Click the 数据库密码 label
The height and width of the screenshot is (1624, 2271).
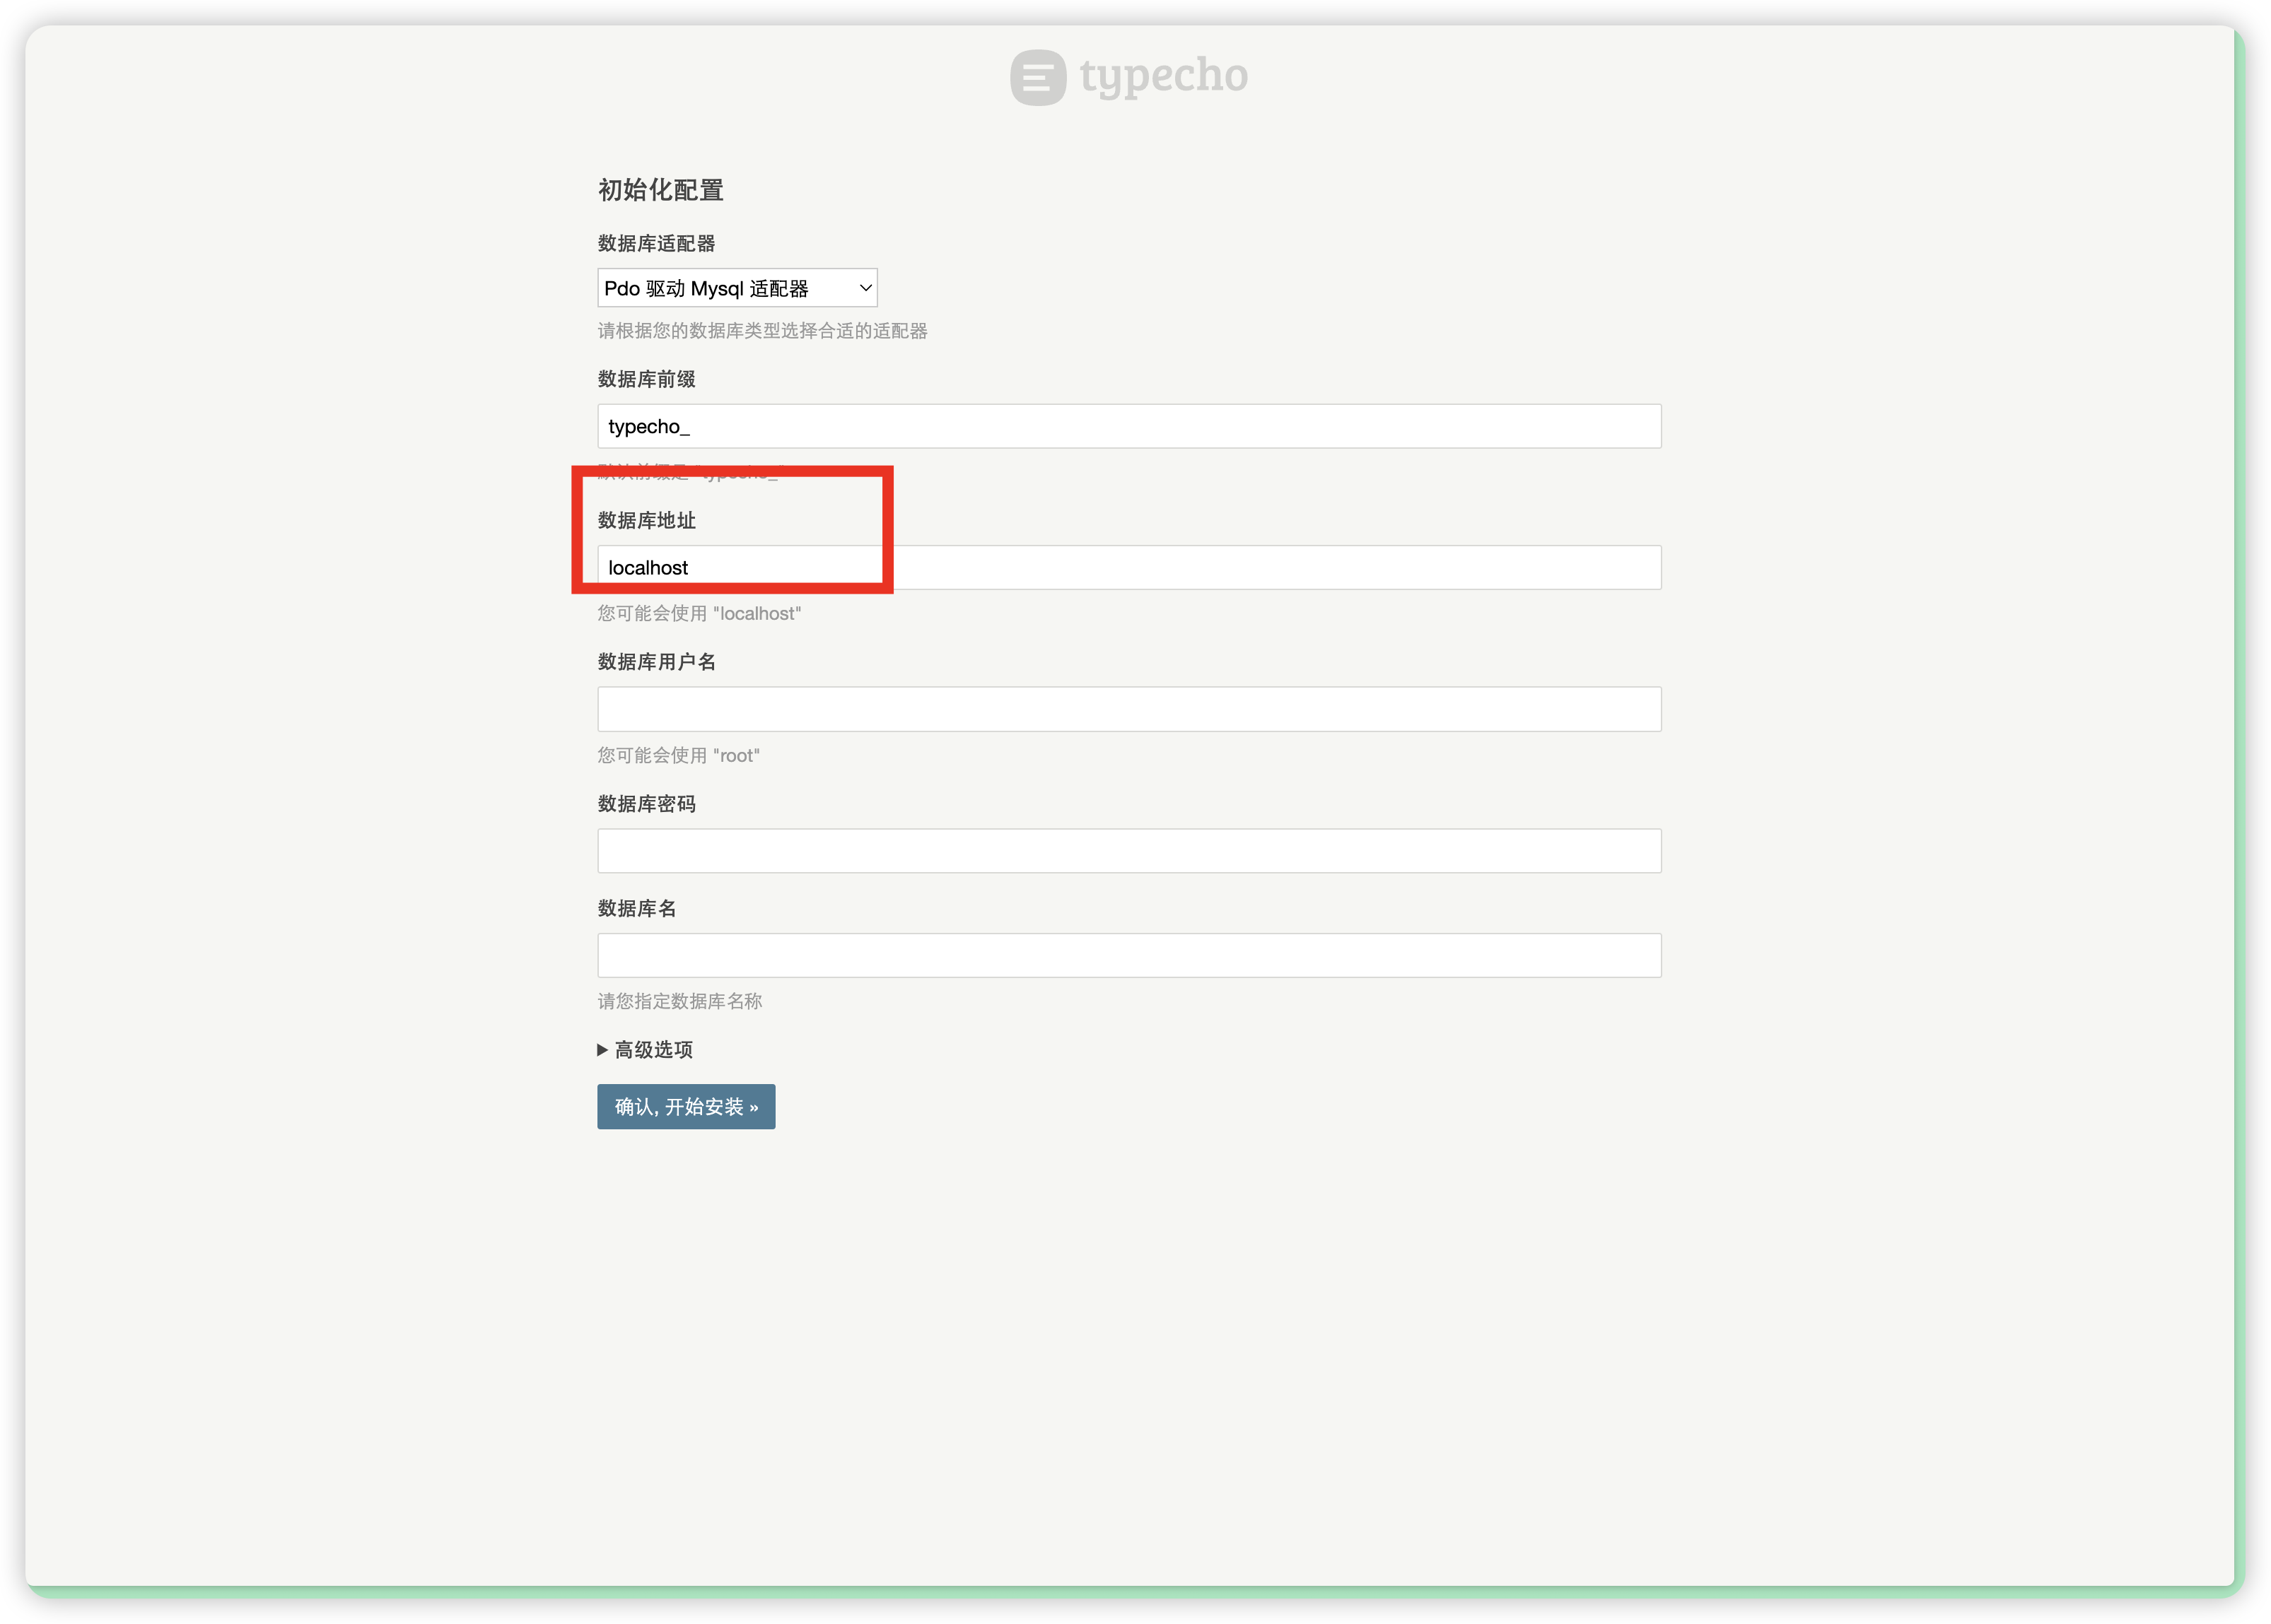tap(646, 804)
